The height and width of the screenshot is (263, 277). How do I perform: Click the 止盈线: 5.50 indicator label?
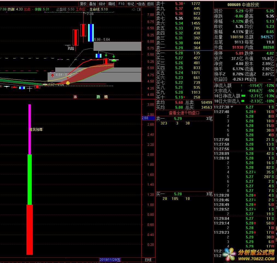point(65,9)
